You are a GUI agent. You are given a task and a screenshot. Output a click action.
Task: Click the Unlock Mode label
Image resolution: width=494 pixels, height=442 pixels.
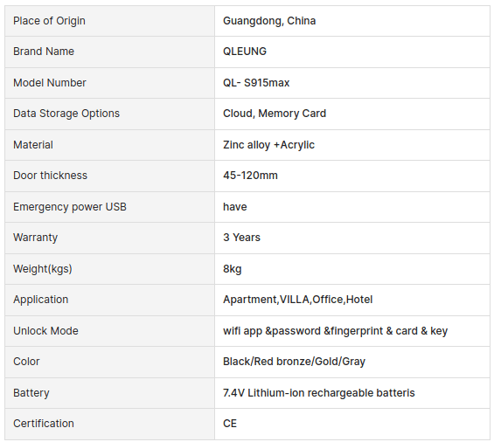[45, 331]
